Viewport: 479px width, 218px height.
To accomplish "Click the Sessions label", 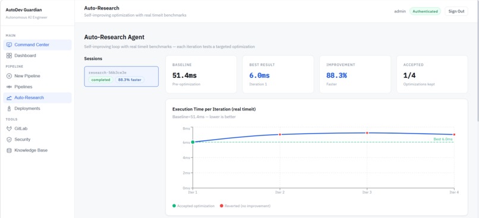I will tap(93, 59).
